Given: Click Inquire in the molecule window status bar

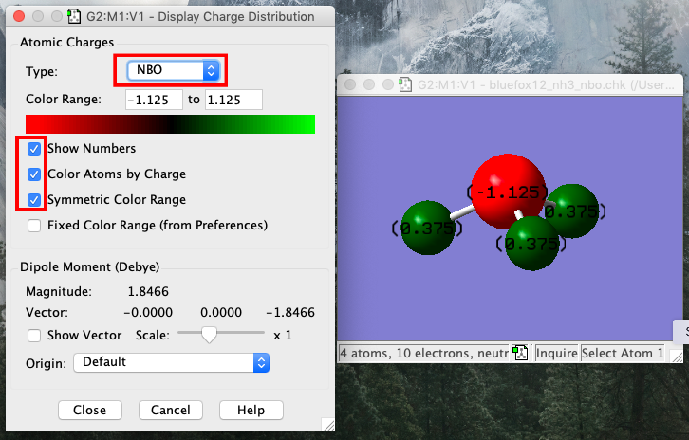Looking at the screenshot, I should [556, 353].
